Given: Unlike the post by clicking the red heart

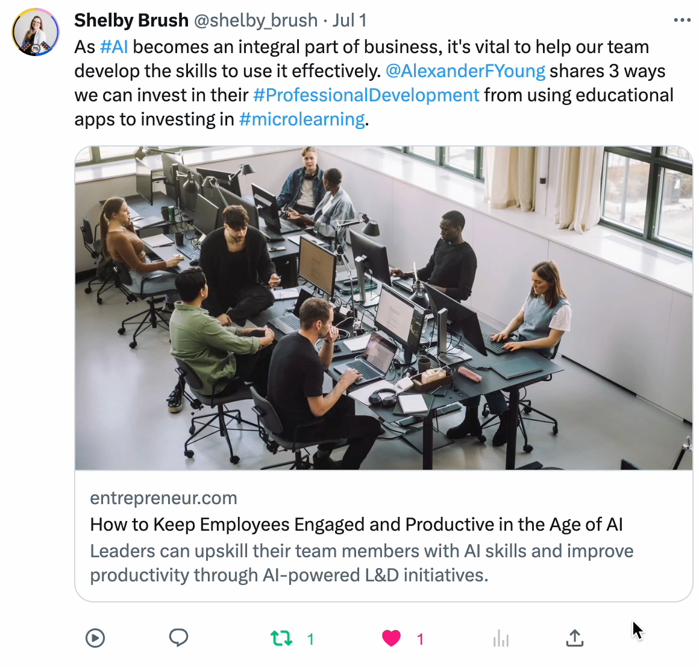Looking at the screenshot, I should pyautogui.click(x=392, y=638).
